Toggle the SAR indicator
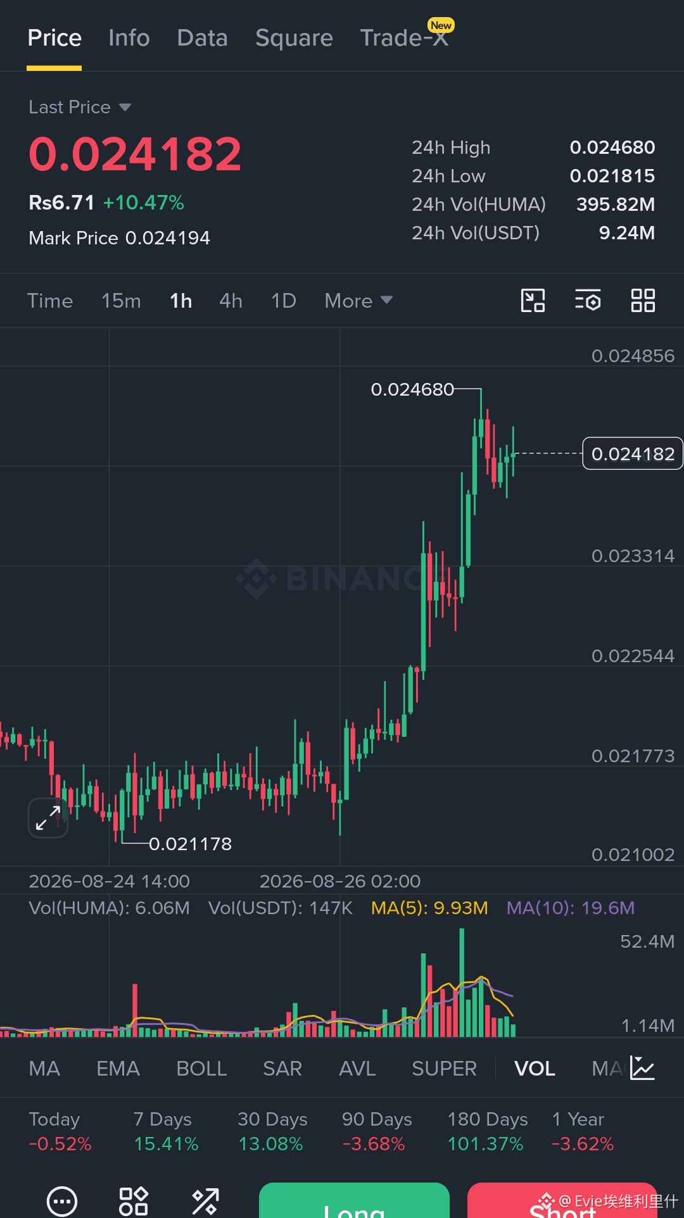This screenshot has width=684, height=1218. (282, 1069)
